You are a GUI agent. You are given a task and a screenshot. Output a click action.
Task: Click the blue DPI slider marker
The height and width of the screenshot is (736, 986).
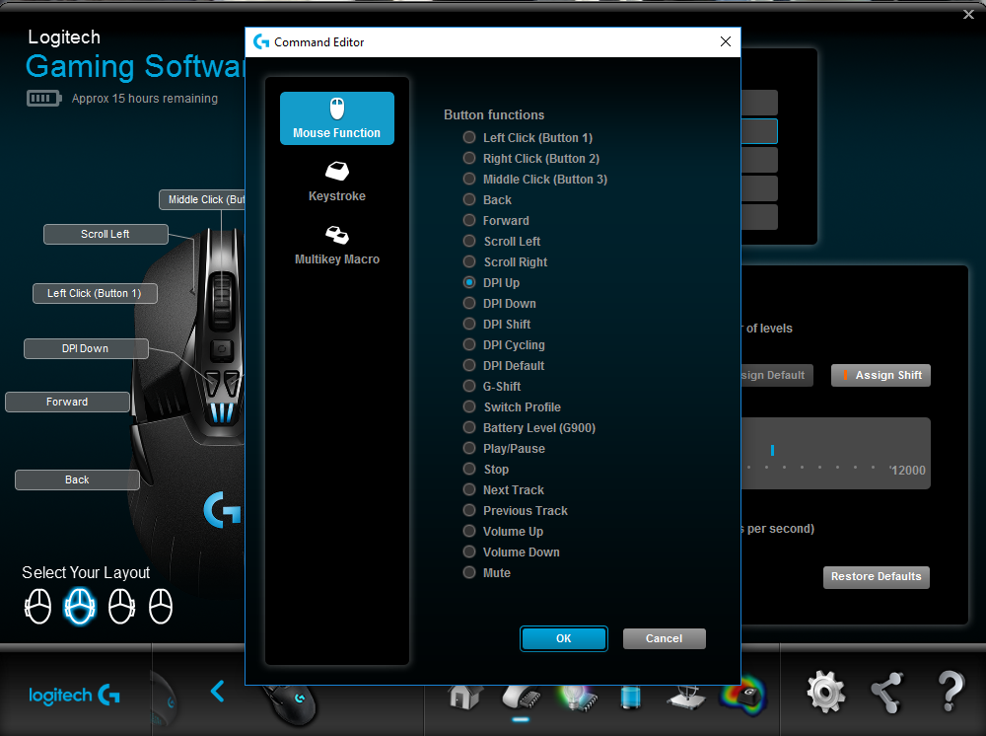coord(772,450)
